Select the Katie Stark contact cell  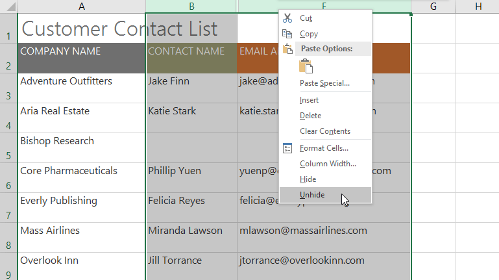click(x=191, y=118)
